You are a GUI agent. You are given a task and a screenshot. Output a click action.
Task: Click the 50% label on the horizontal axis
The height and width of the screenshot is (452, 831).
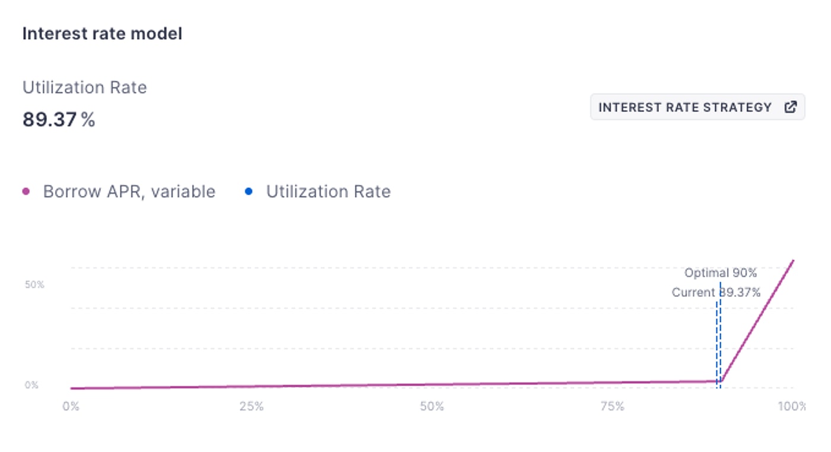click(x=432, y=407)
